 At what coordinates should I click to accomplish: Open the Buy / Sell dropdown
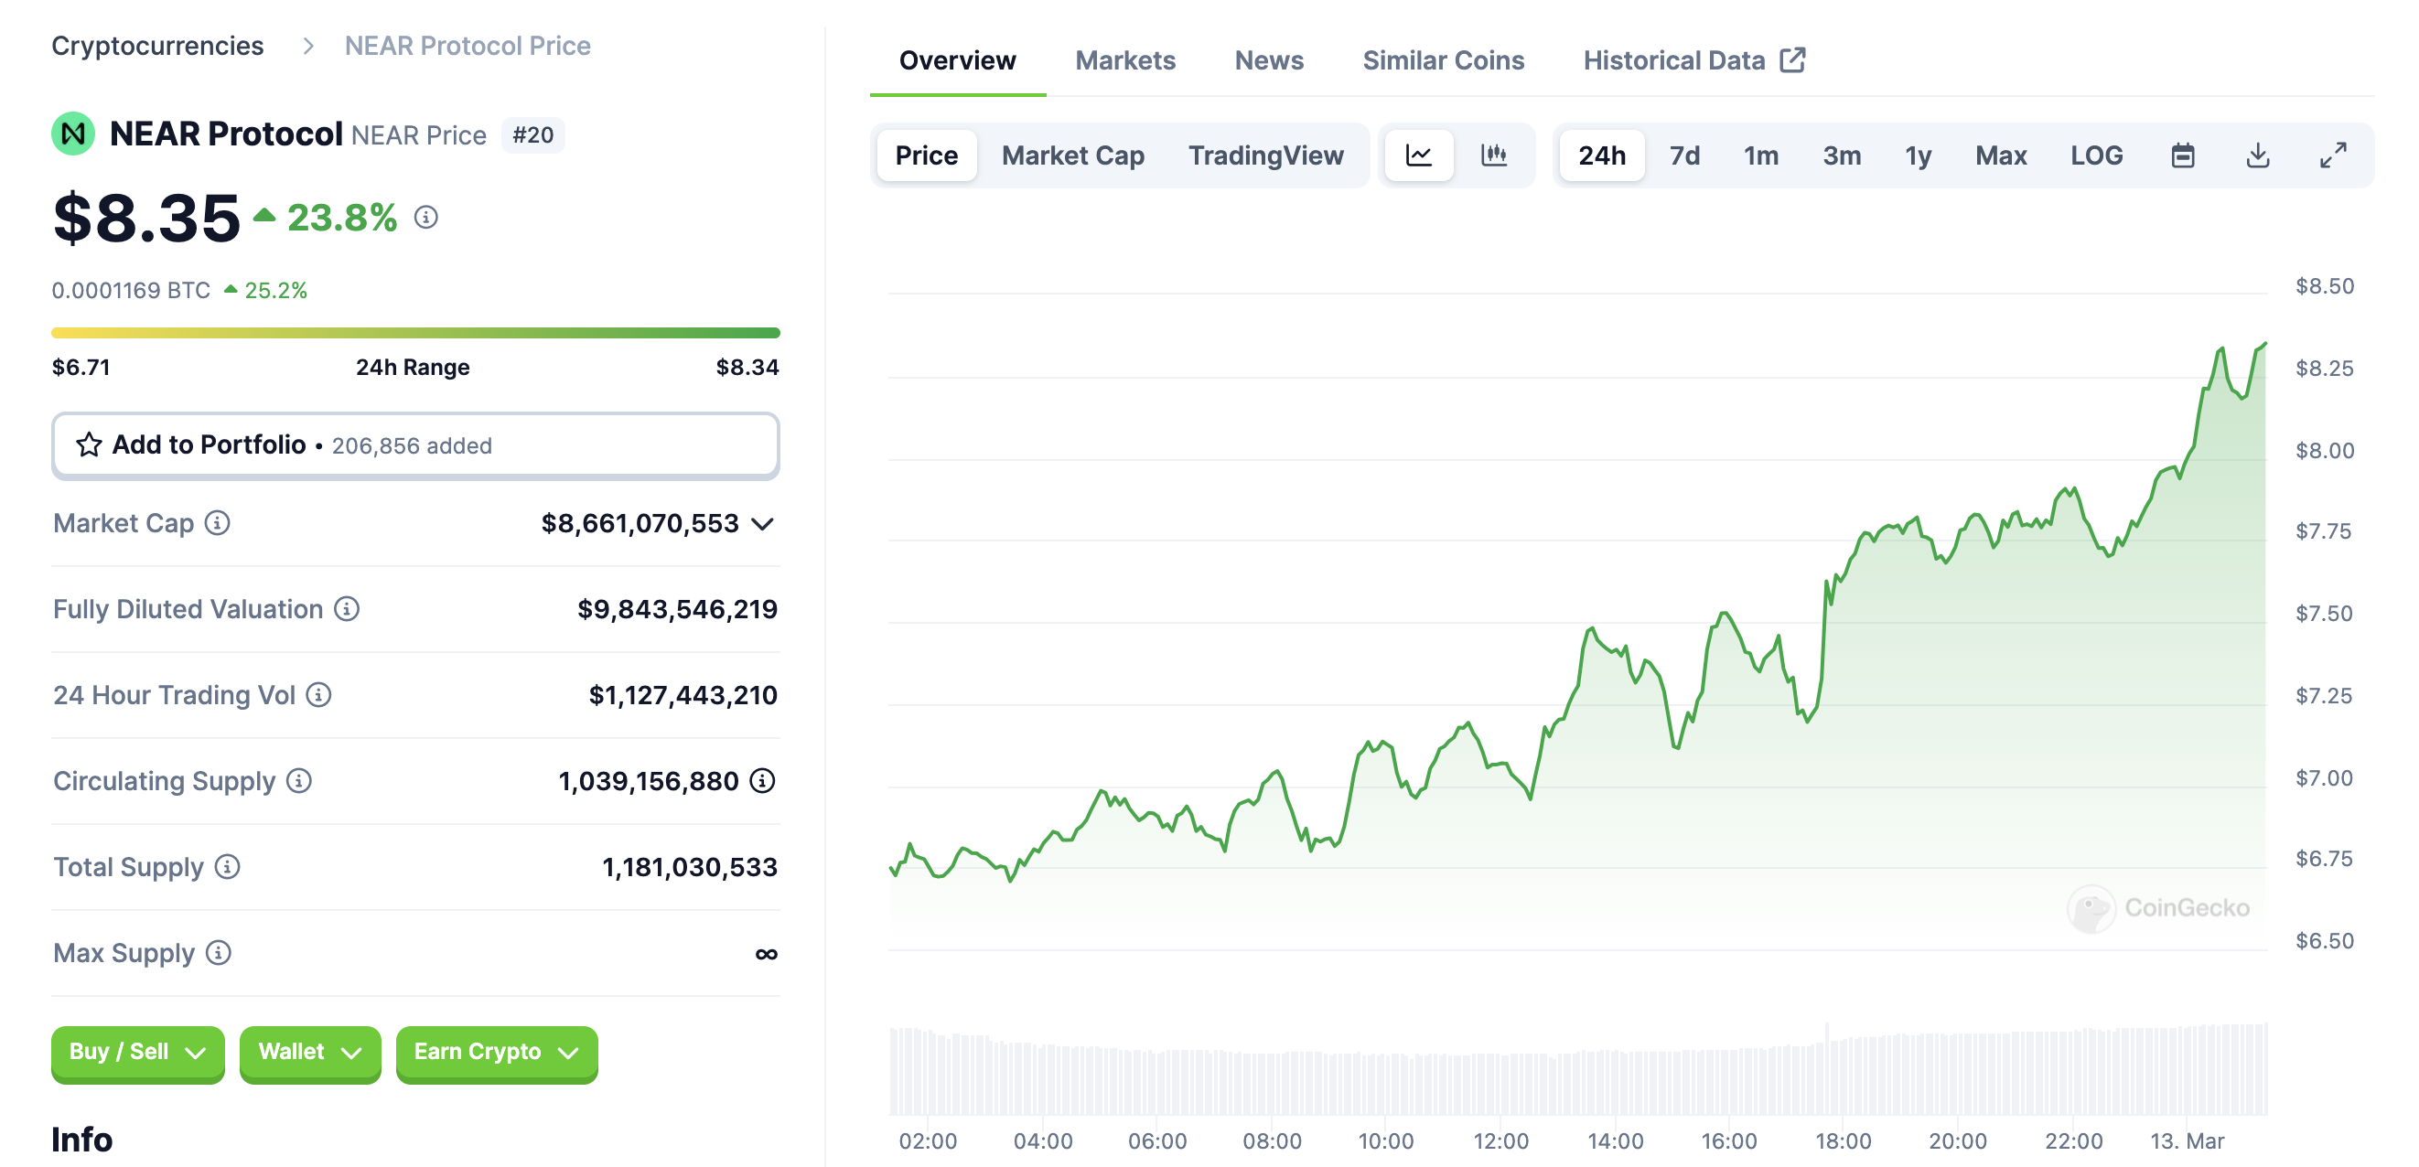tap(137, 1053)
